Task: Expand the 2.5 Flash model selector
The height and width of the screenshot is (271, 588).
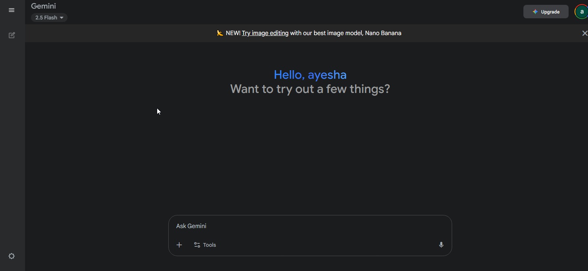Action: (49, 18)
